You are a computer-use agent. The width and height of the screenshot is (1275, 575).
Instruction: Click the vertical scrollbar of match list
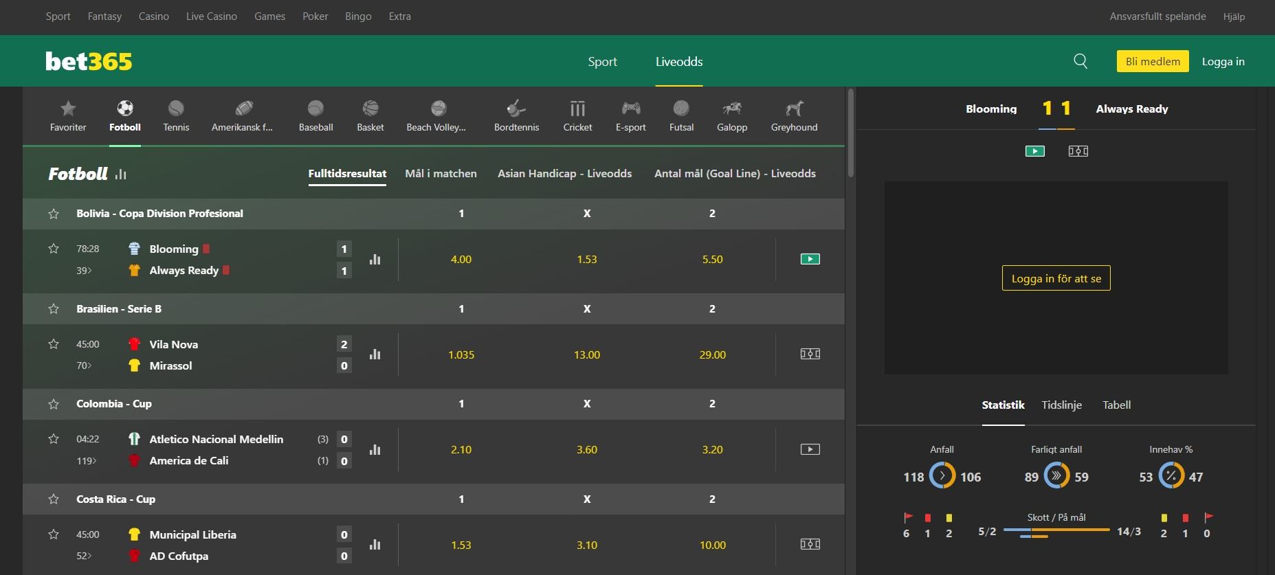point(850,134)
